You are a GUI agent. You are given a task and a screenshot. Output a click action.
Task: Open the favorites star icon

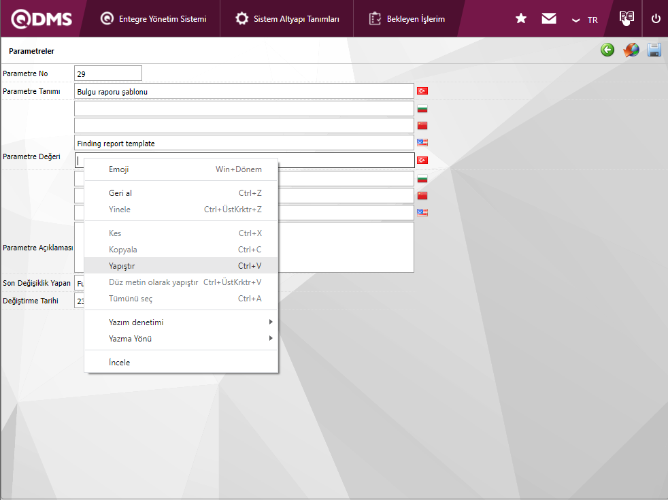521,19
